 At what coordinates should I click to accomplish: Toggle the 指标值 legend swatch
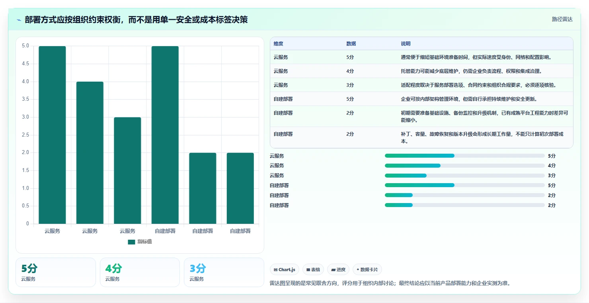coord(131,242)
